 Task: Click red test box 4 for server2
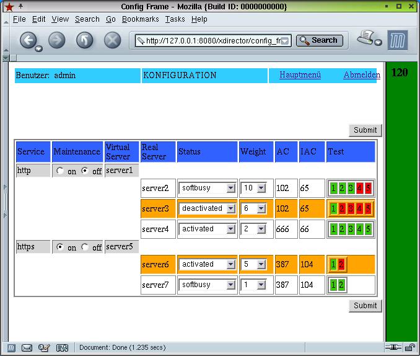(x=359, y=189)
